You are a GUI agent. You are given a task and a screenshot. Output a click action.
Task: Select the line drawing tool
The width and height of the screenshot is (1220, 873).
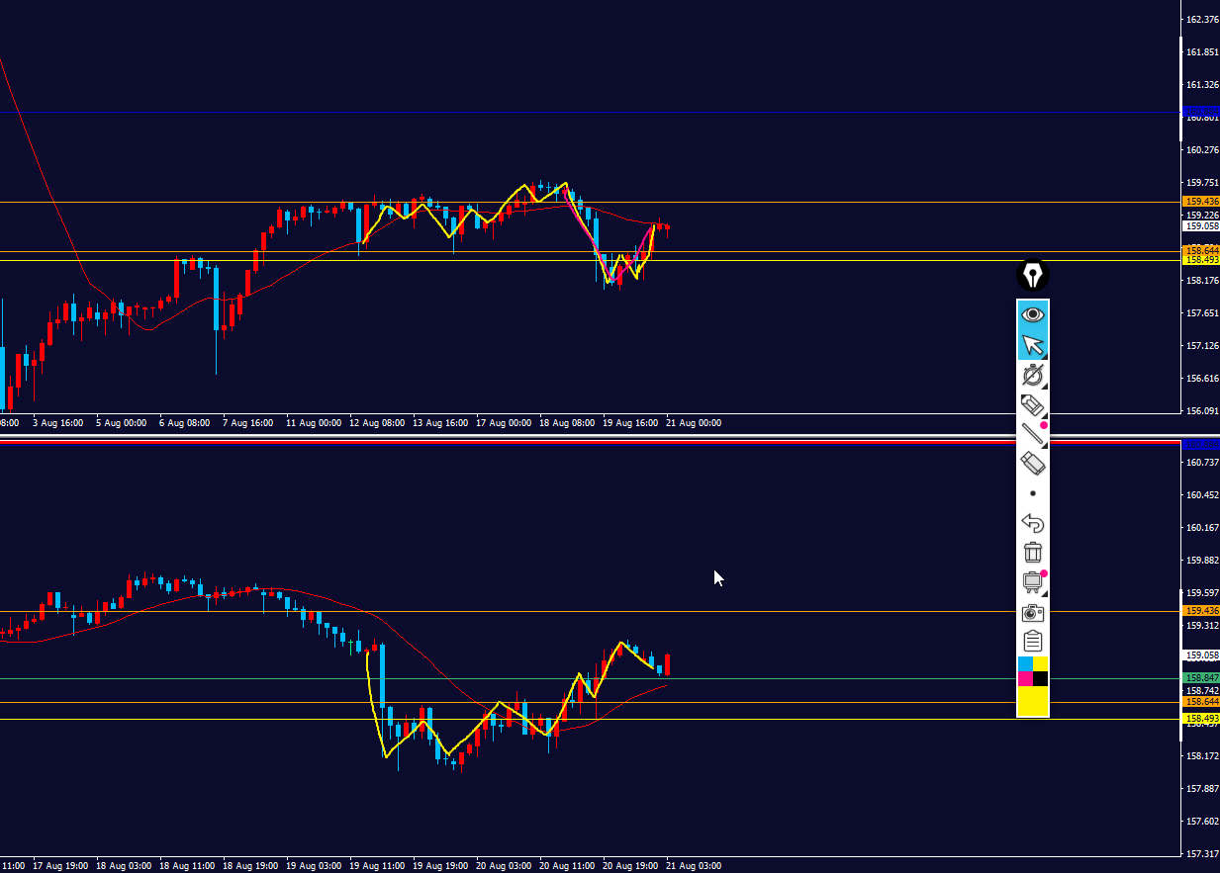tap(1033, 433)
